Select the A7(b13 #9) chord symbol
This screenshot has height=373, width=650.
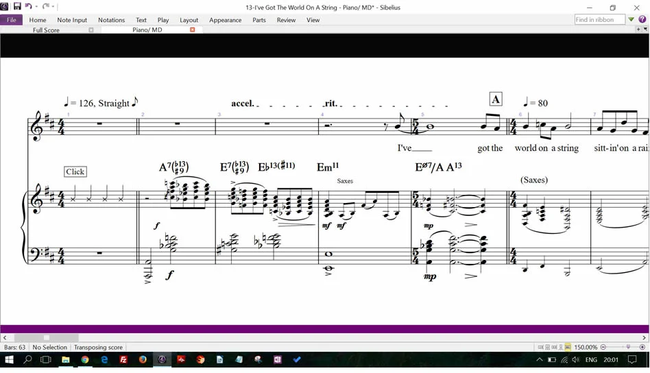point(173,167)
